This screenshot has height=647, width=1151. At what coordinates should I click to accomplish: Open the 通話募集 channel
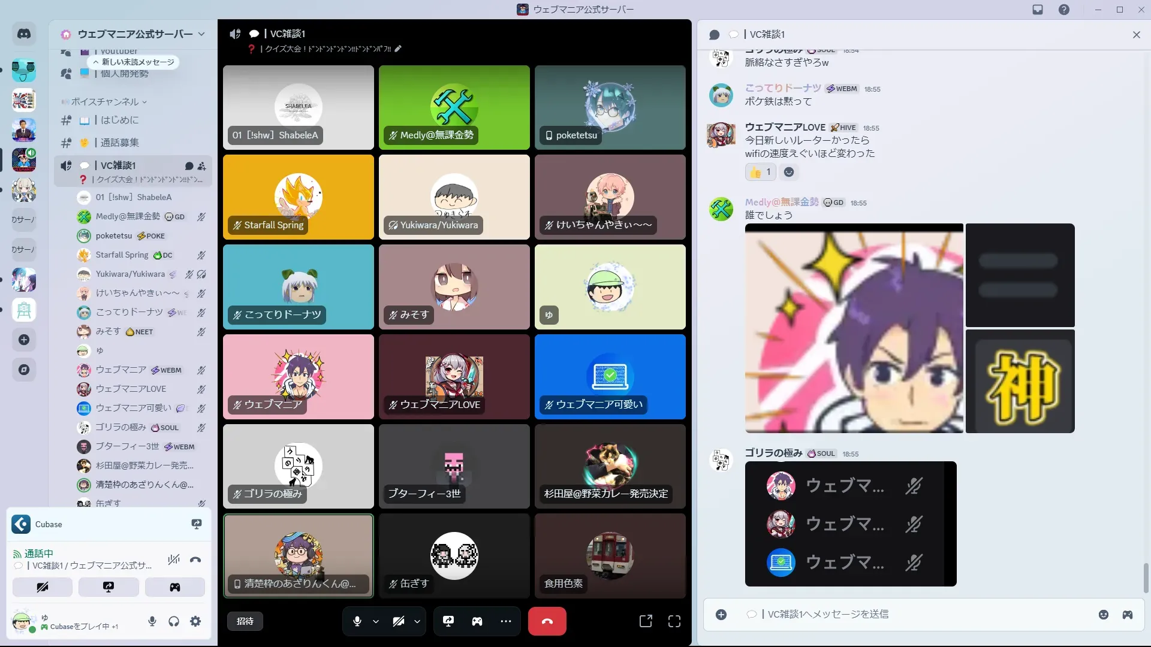pyautogui.click(x=120, y=143)
